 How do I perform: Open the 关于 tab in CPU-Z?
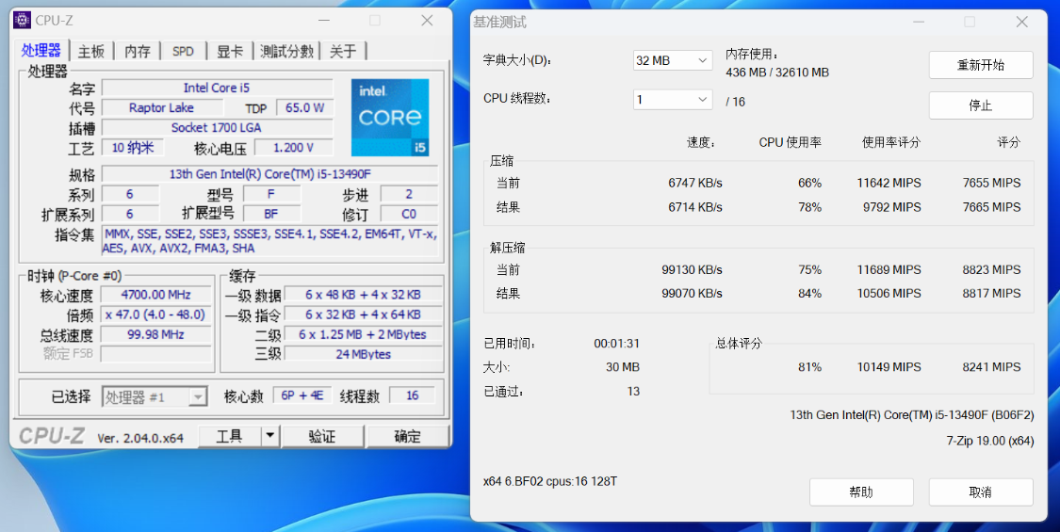[x=343, y=52]
